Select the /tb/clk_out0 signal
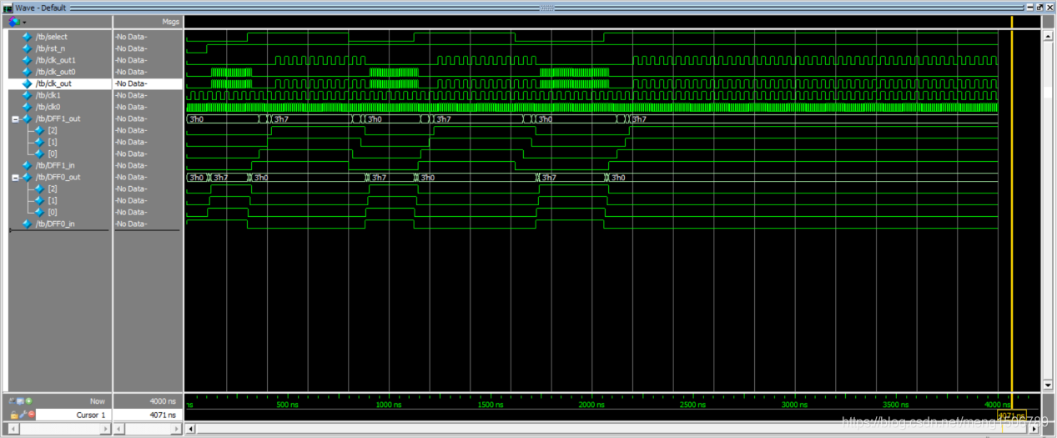The width and height of the screenshot is (1057, 438). (x=56, y=72)
